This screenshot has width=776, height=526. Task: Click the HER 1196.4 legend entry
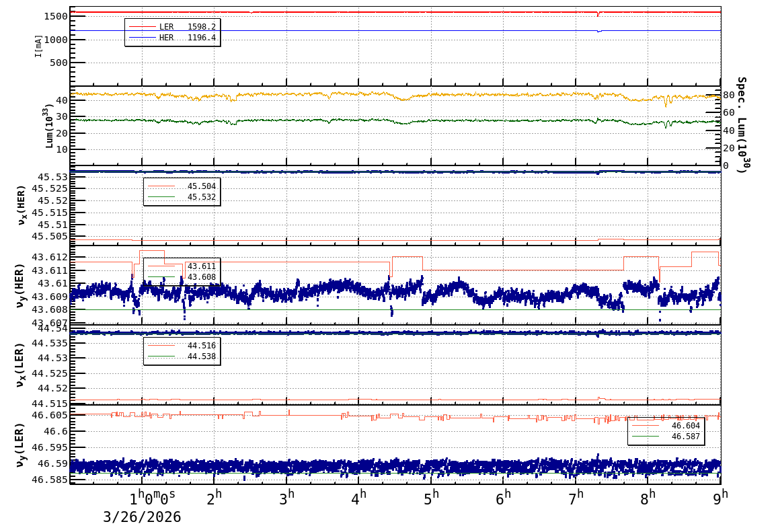coord(172,38)
